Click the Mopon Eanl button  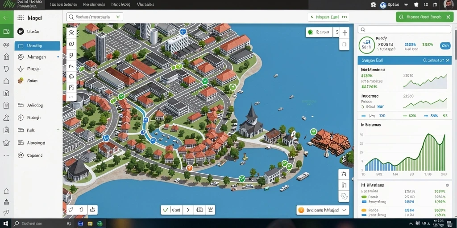[328, 17]
